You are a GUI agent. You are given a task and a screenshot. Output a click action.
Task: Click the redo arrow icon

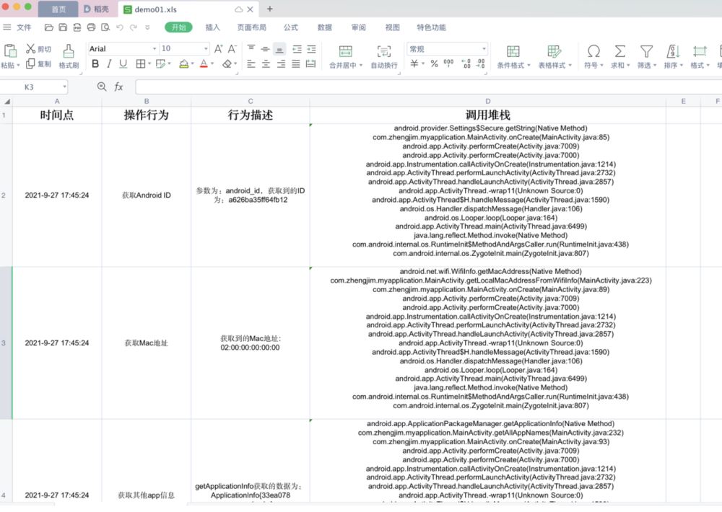134,27
